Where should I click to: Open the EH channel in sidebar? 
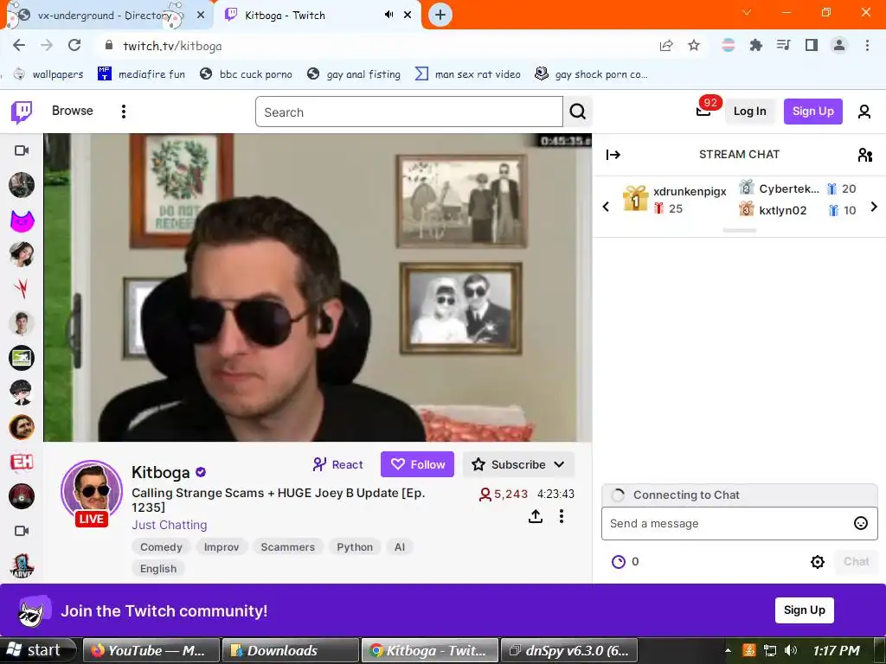coord(22,462)
